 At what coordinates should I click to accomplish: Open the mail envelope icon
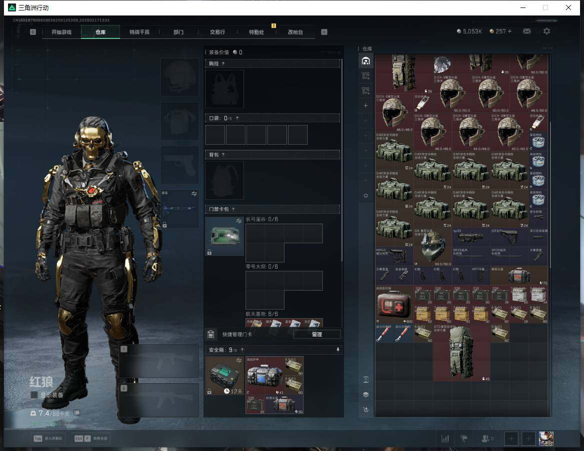click(x=526, y=31)
